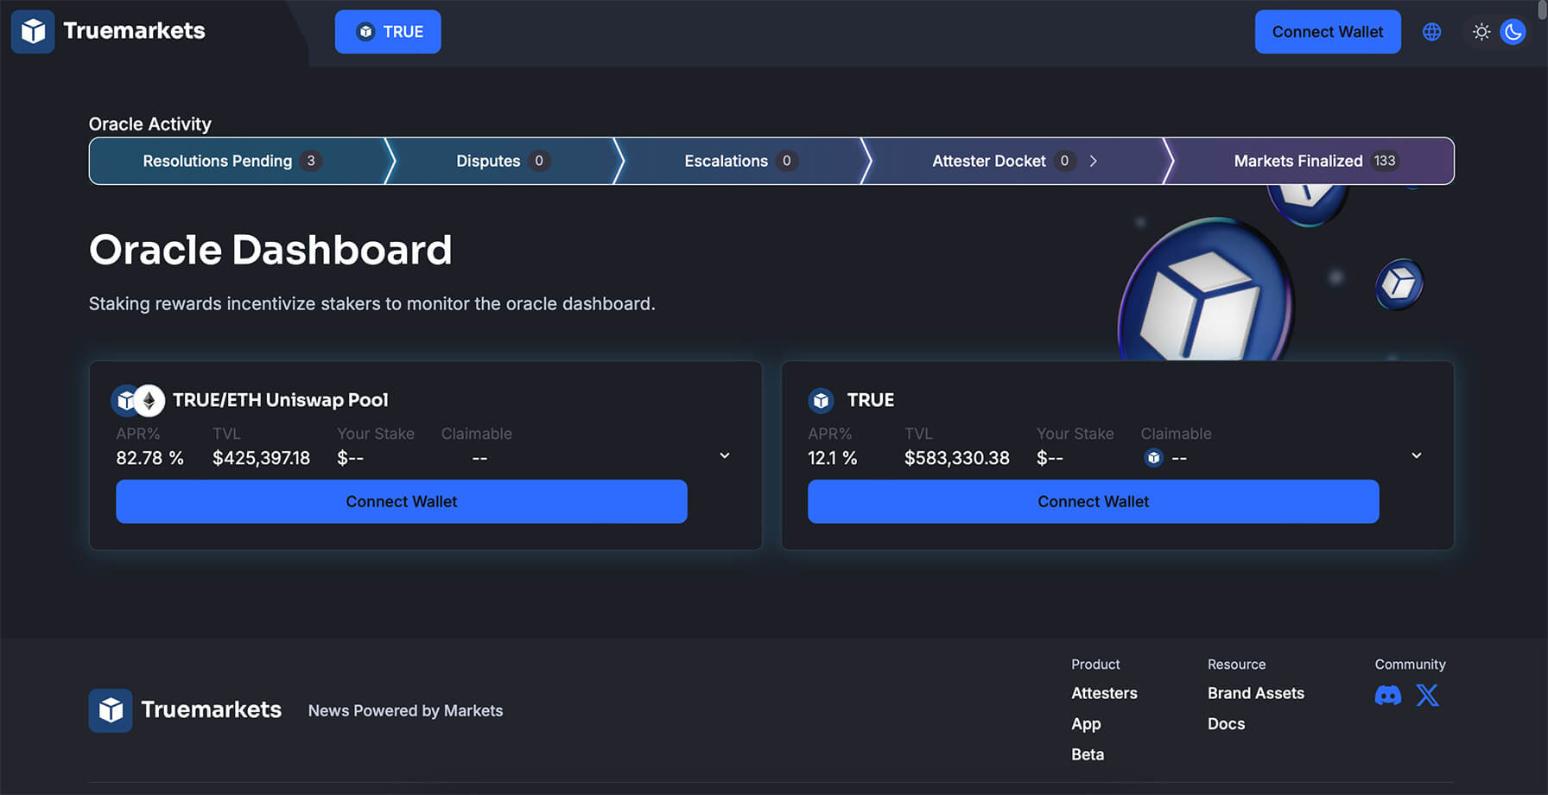Click the footer Truemarkets cube logo
The width and height of the screenshot is (1548, 795).
[111, 710]
